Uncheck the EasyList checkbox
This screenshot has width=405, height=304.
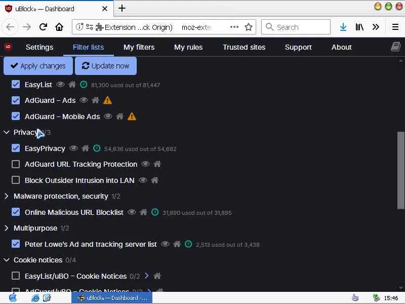16,84
